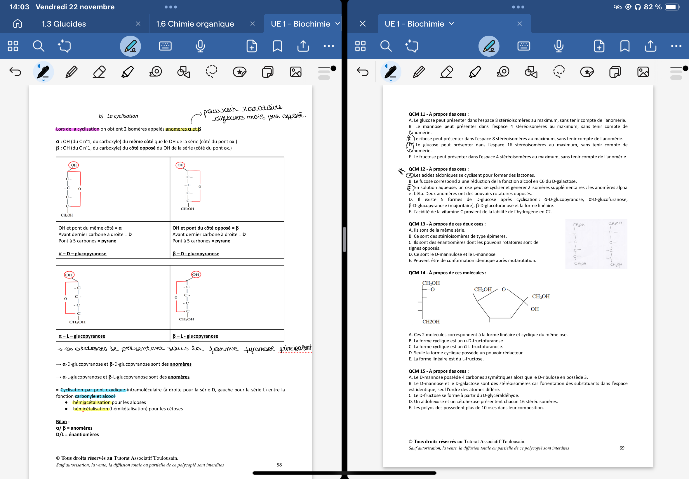Viewport: 689px width, 479px height.
Task: Switch to the 1.6 Chimie organique tab
Action: point(195,24)
